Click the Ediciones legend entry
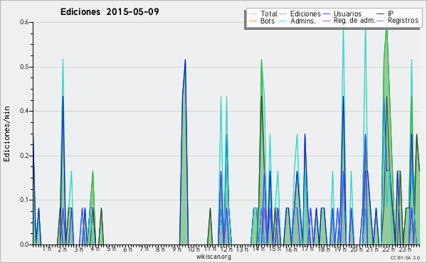The height and width of the screenshot is (263, 427). tap(300, 14)
